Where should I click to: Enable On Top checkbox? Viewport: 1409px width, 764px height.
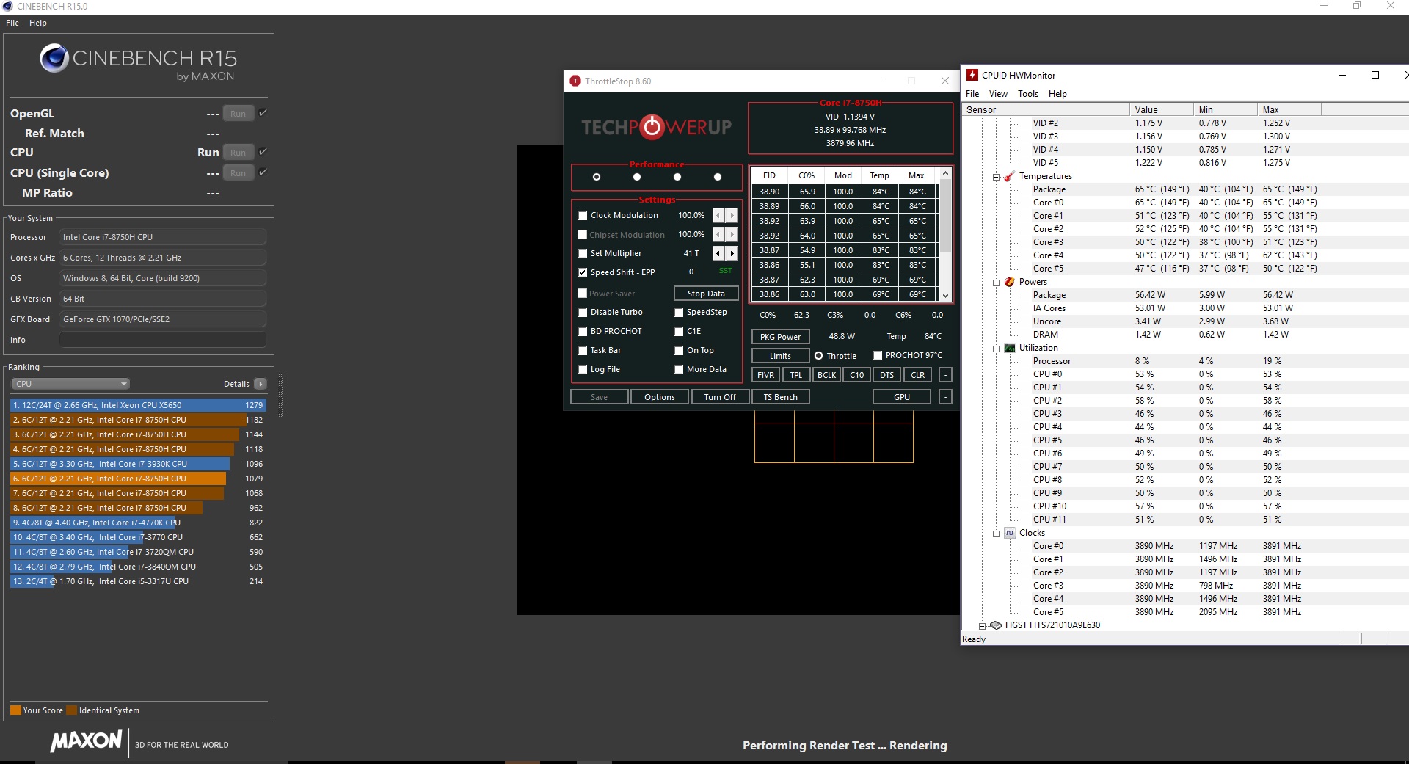pyautogui.click(x=679, y=351)
